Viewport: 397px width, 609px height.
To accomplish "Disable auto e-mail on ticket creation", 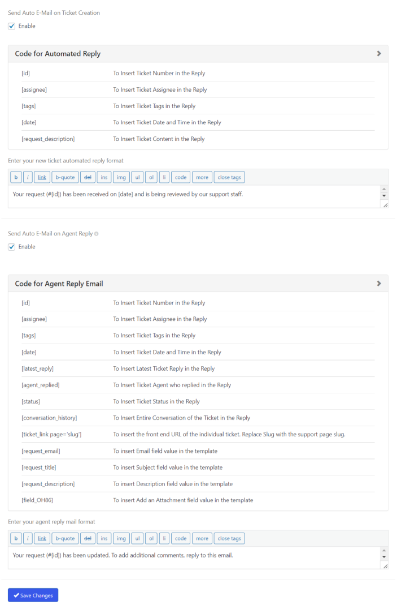I will point(12,25).
